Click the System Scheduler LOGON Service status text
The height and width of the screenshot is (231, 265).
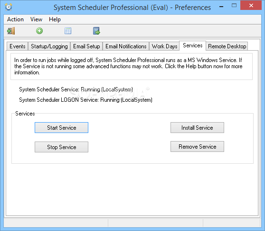point(85,100)
